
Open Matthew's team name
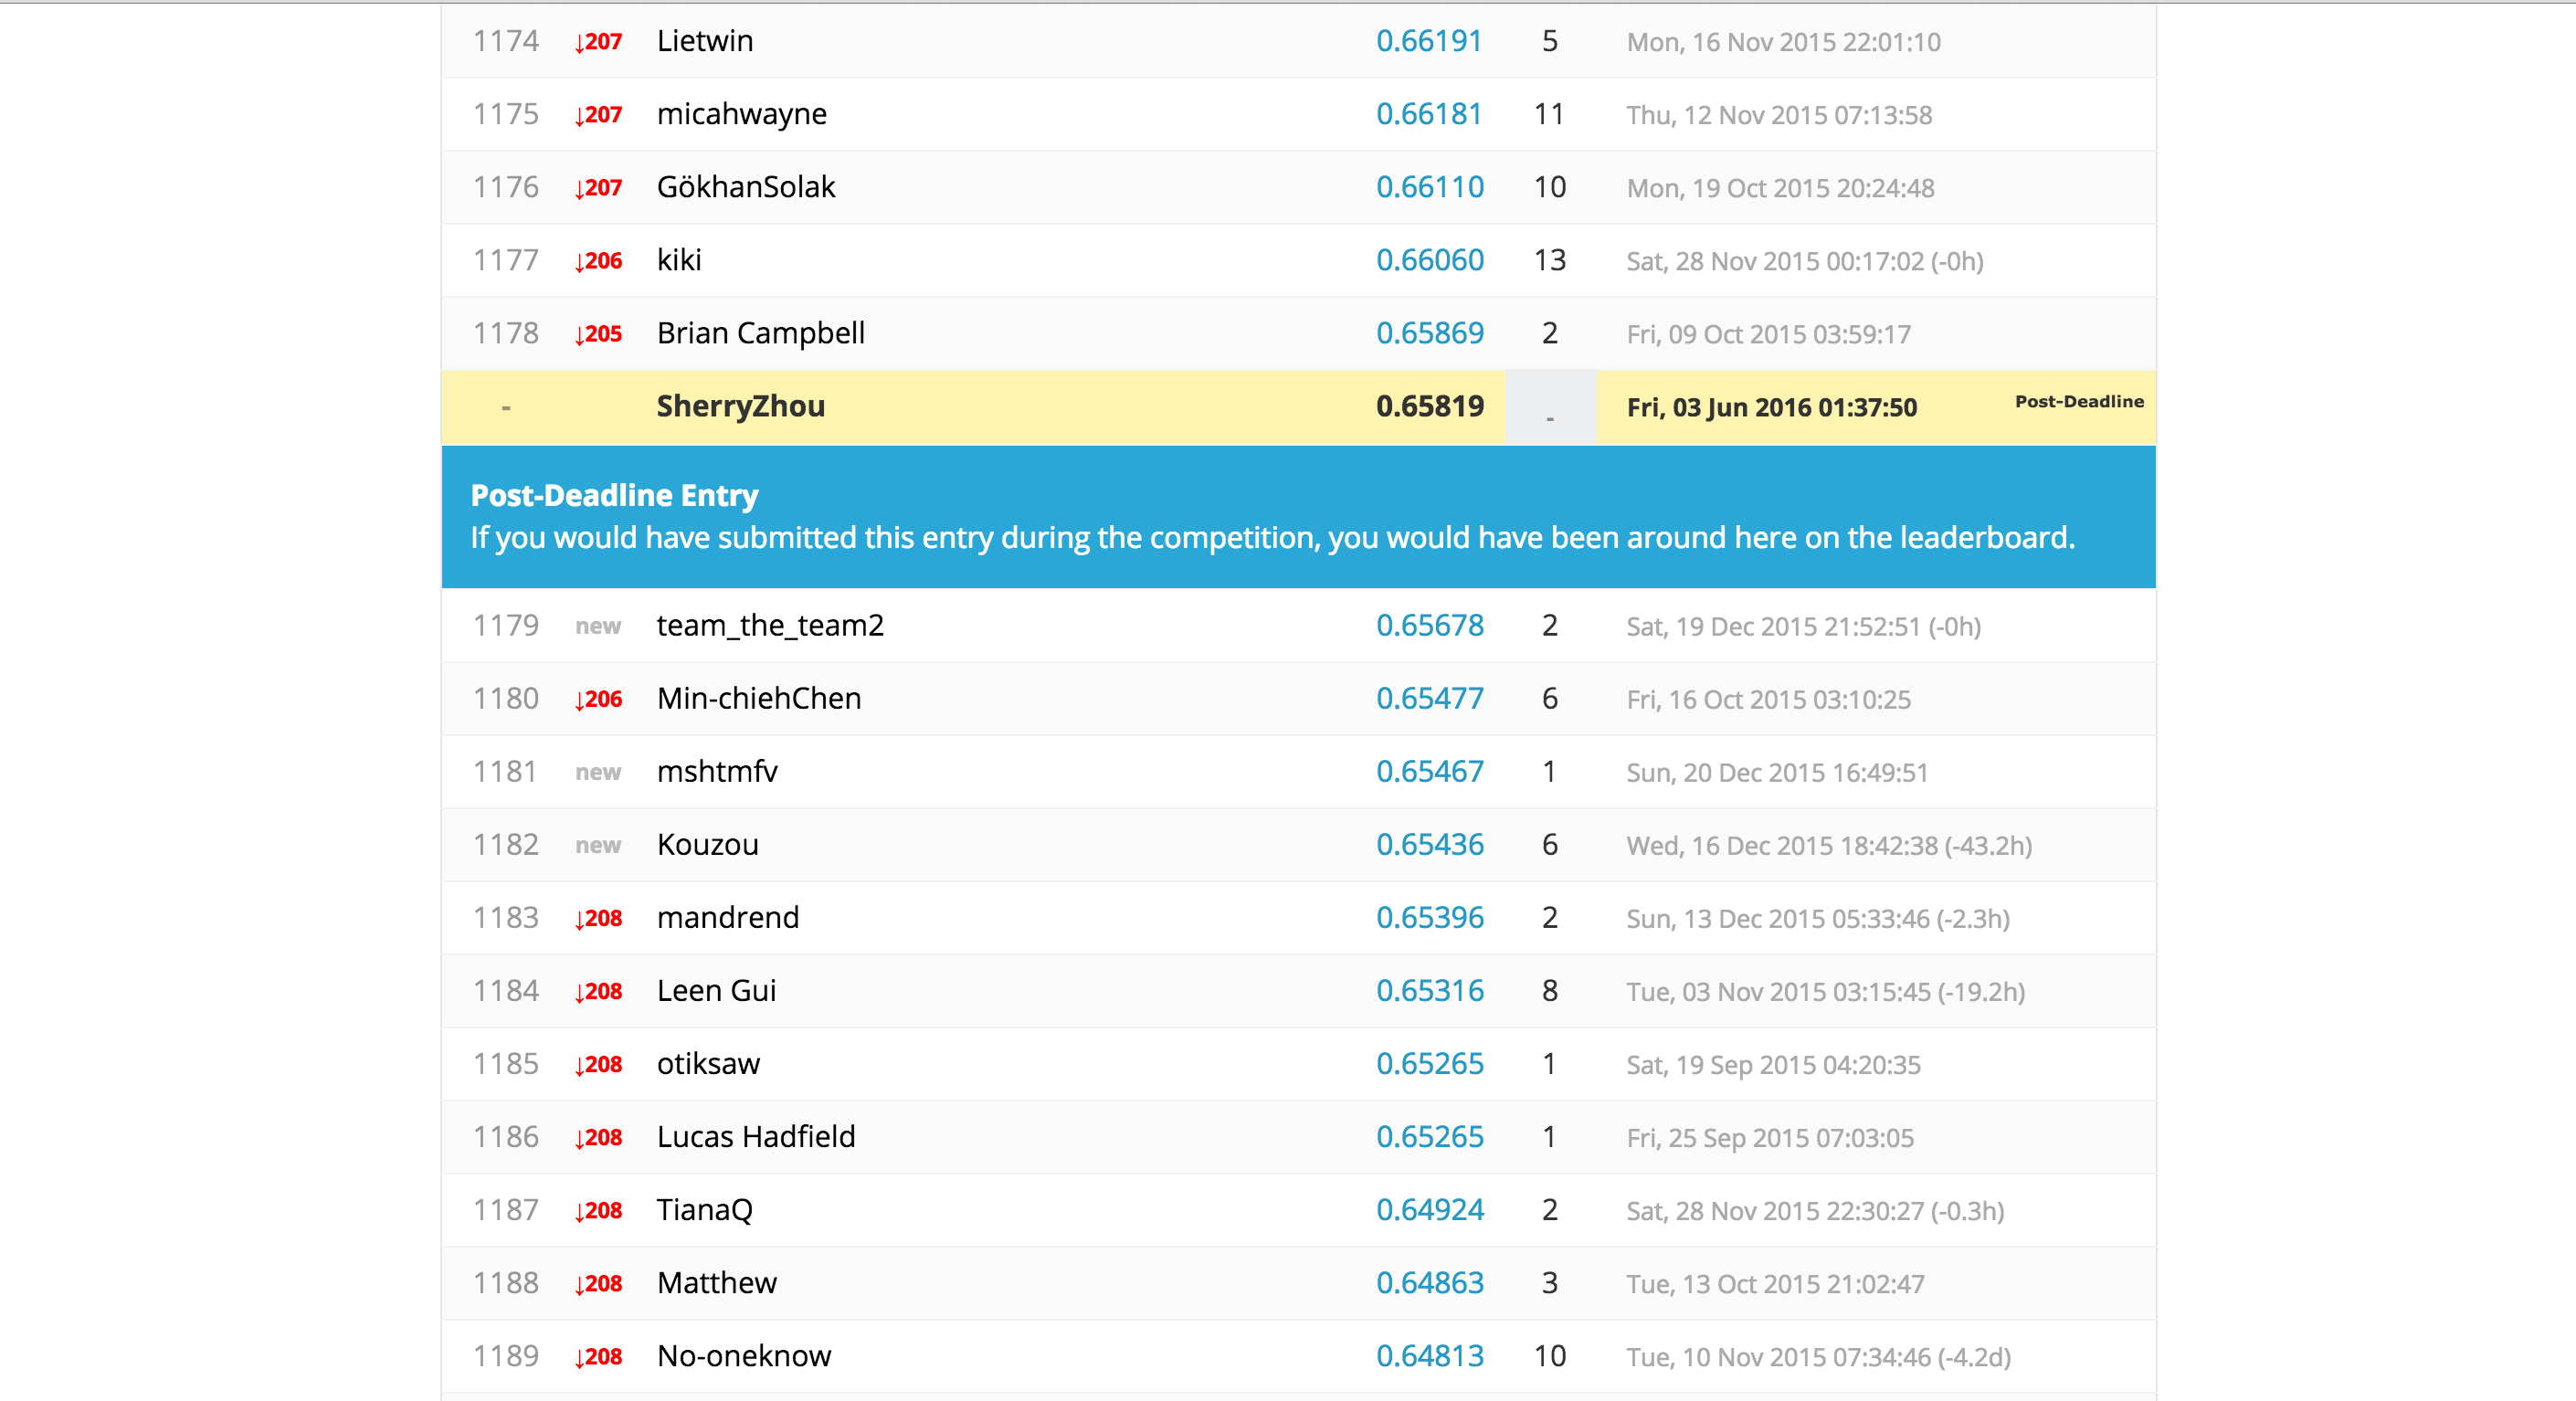[x=716, y=1282]
